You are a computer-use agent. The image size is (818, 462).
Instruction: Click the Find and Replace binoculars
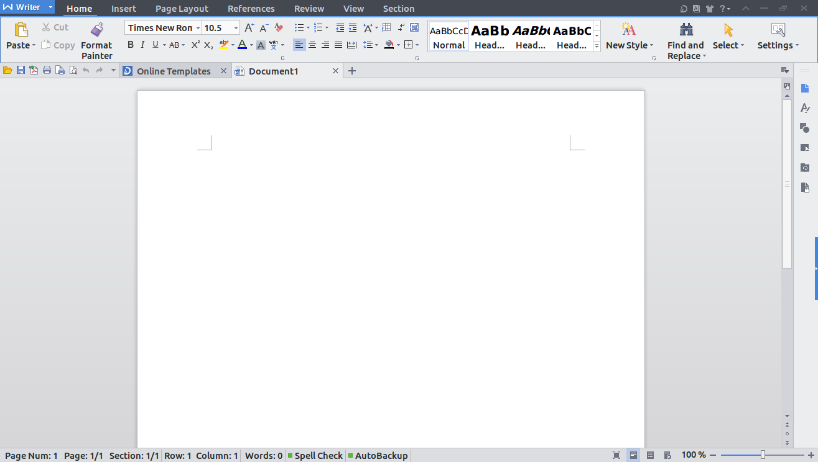[686, 29]
